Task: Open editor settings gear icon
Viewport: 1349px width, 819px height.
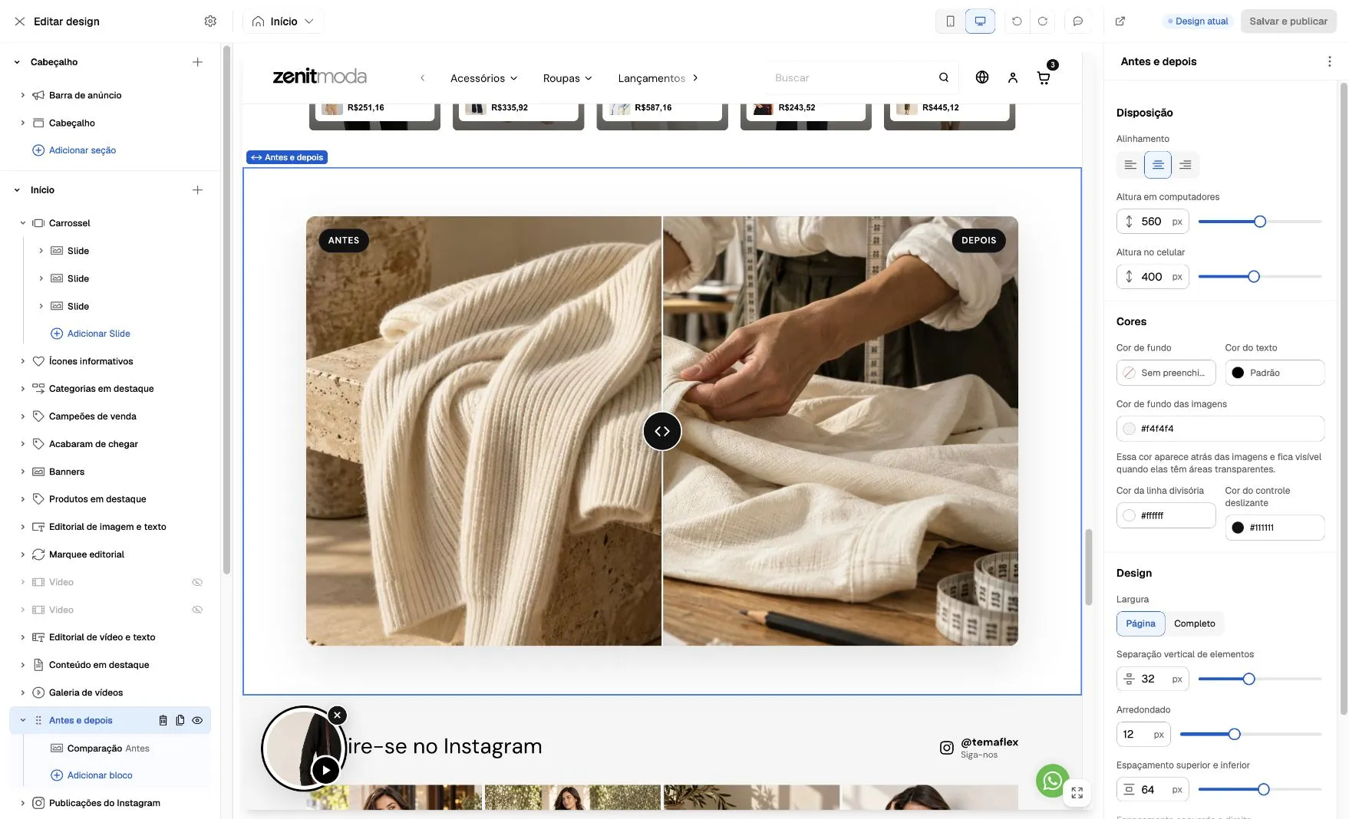Action: [210, 21]
